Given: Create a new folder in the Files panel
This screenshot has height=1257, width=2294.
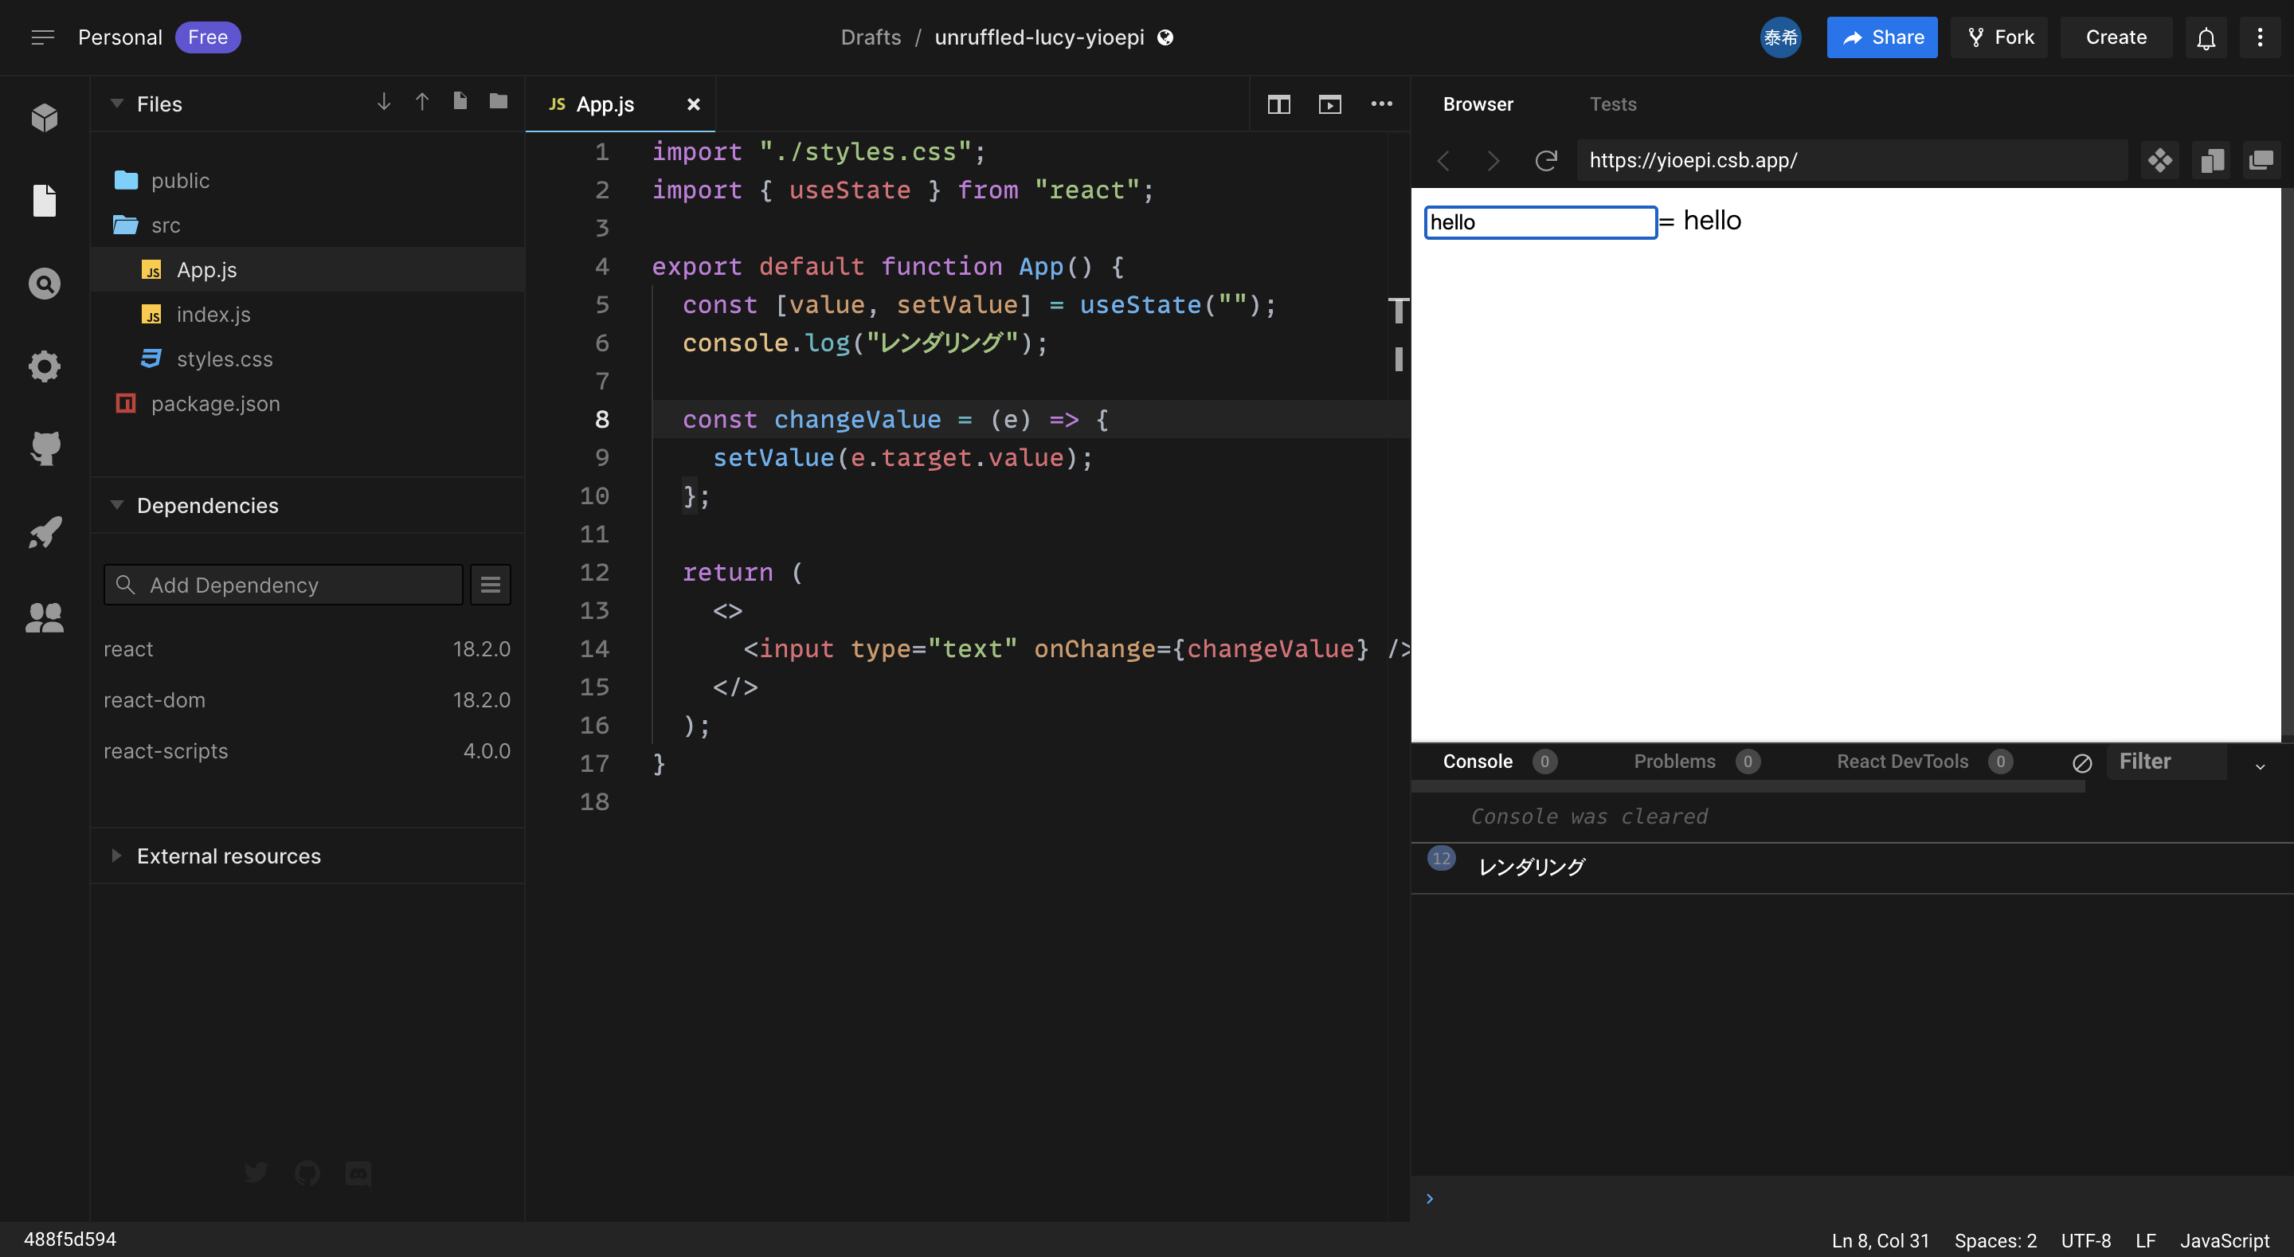Looking at the screenshot, I should [x=497, y=100].
